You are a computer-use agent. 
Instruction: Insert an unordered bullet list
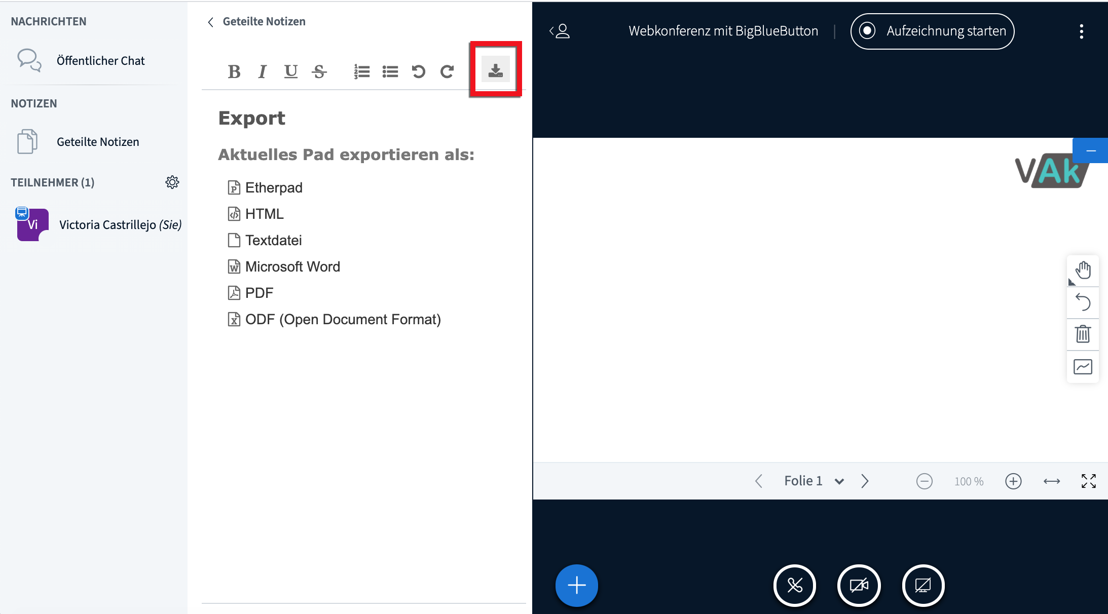390,71
